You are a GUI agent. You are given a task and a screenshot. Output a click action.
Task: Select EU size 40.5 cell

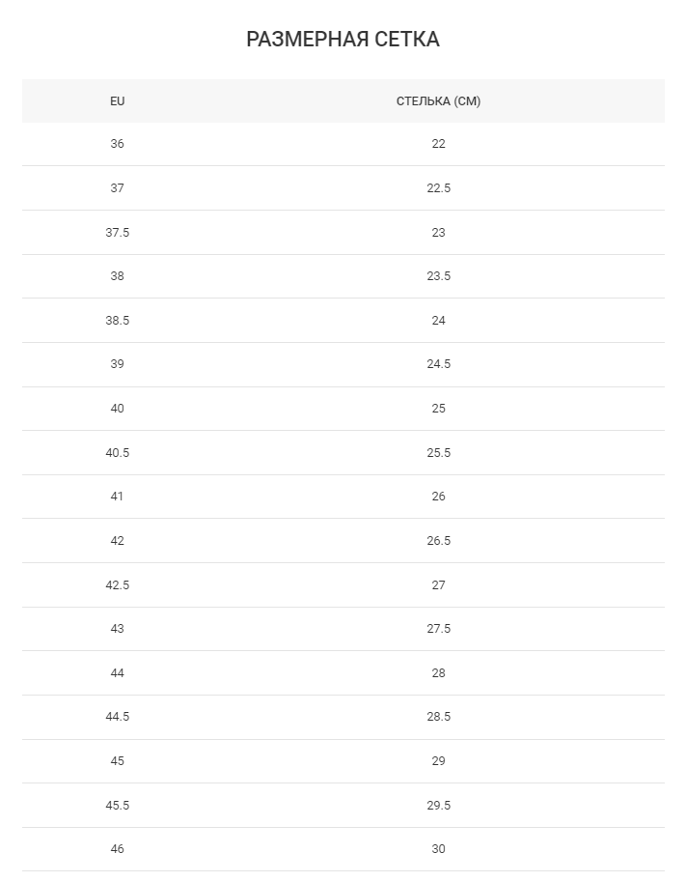click(117, 453)
